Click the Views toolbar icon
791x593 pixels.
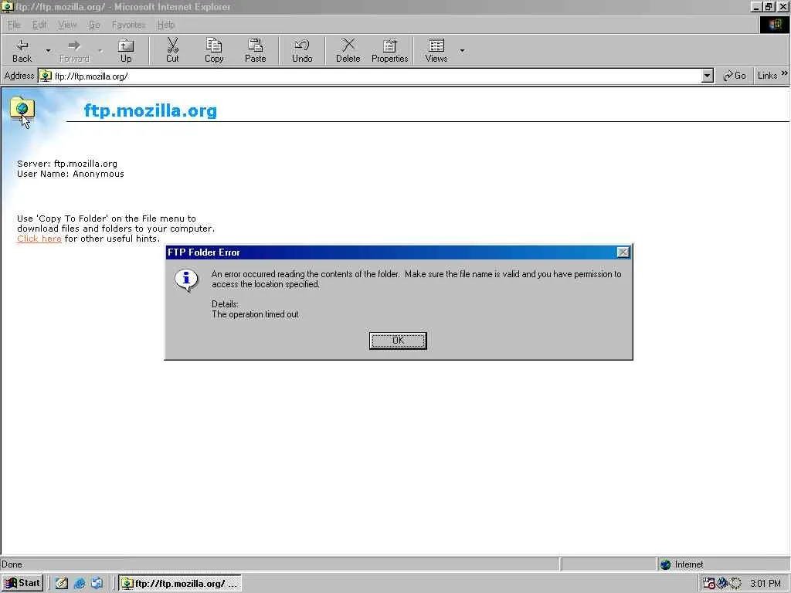coord(436,46)
